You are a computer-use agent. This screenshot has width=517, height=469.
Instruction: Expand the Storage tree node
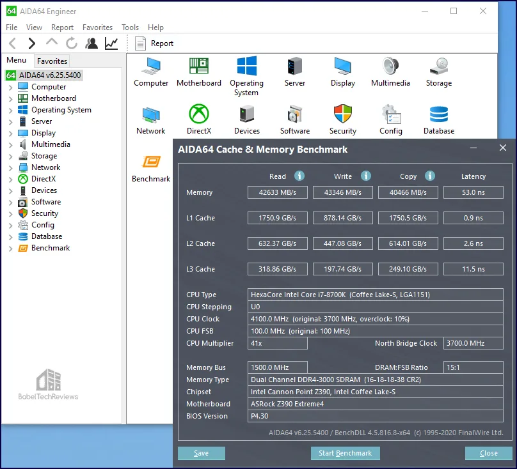tap(10, 157)
